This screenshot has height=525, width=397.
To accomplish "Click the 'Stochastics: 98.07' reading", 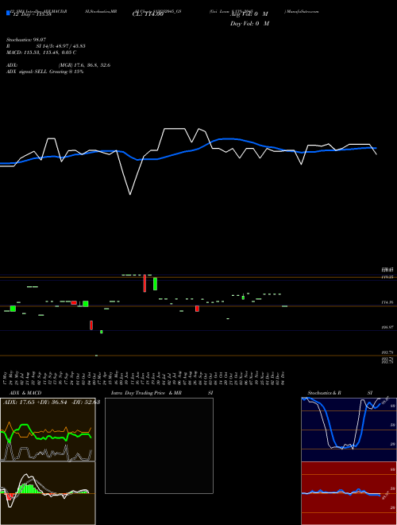I will click(26, 40).
